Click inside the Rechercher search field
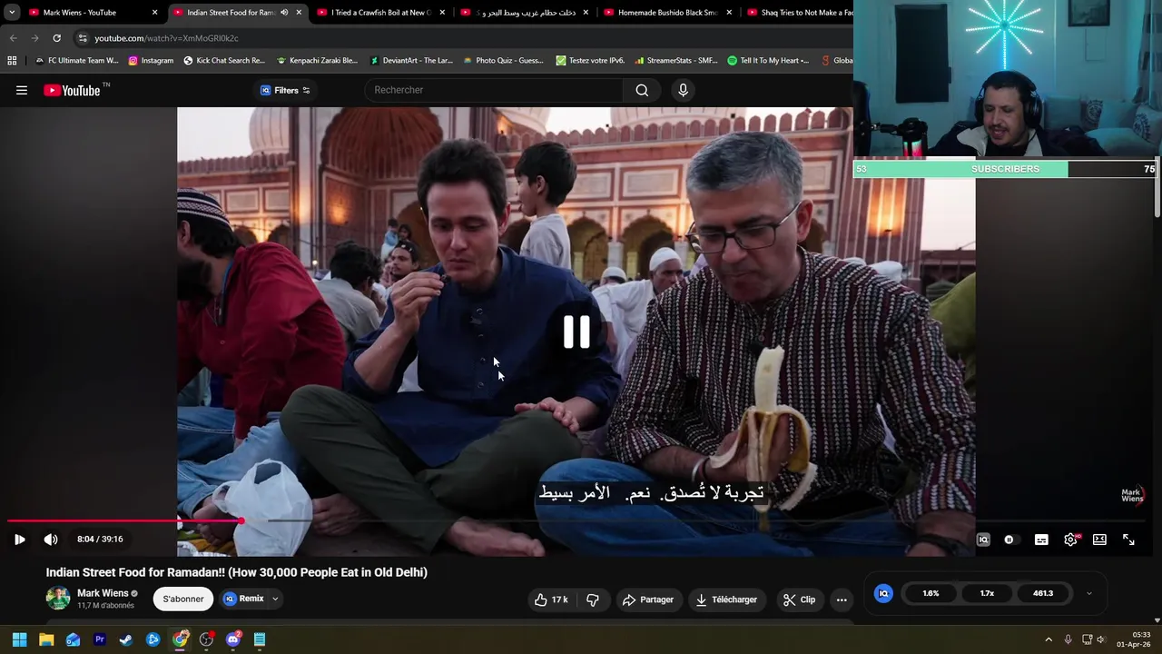The height and width of the screenshot is (654, 1162). tap(495, 90)
